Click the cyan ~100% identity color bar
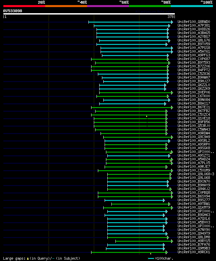This screenshot has height=261, width=216. (x=192, y=6)
